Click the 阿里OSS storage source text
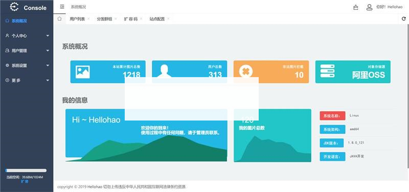Viewport: 409px width, 192px height. (368, 75)
